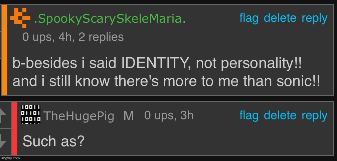Image resolution: width=337 pixels, height=161 pixels.
Task: Click the orange color bar beside top comment
Action: coord(5,50)
